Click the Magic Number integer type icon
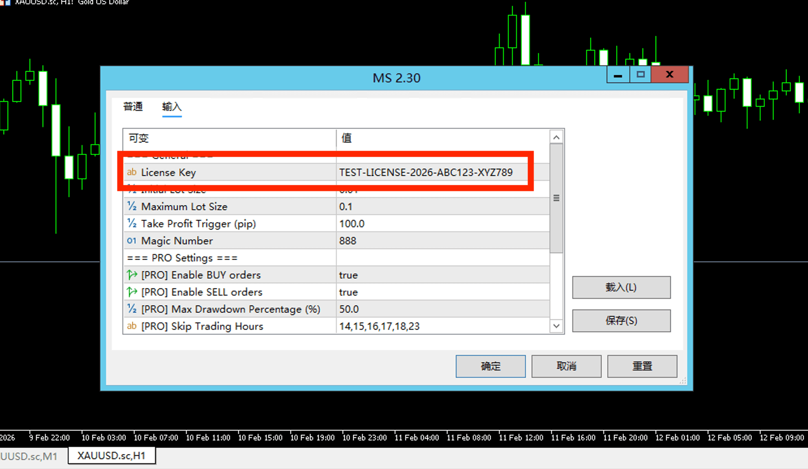This screenshot has width=808, height=469. [131, 241]
